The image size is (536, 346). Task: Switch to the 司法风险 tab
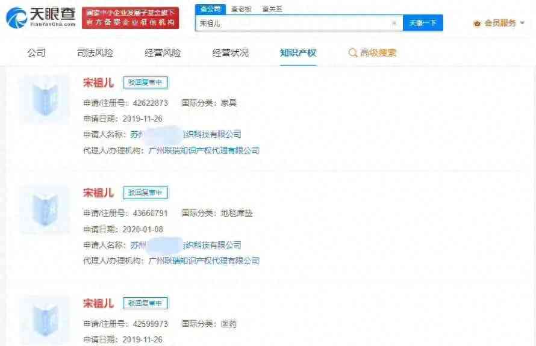point(95,52)
